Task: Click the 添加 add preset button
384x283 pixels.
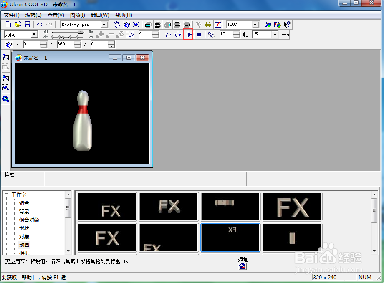Action: (243, 266)
